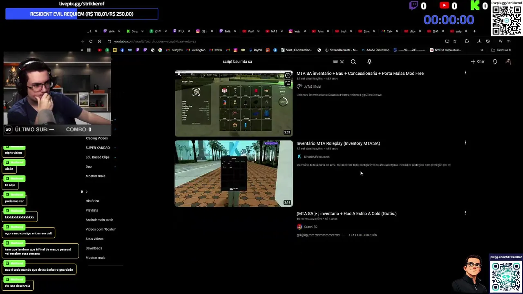Open the Todos os favoritos folder
This screenshot has width=523, height=294.
pyautogui.click(x=501, y=50)
